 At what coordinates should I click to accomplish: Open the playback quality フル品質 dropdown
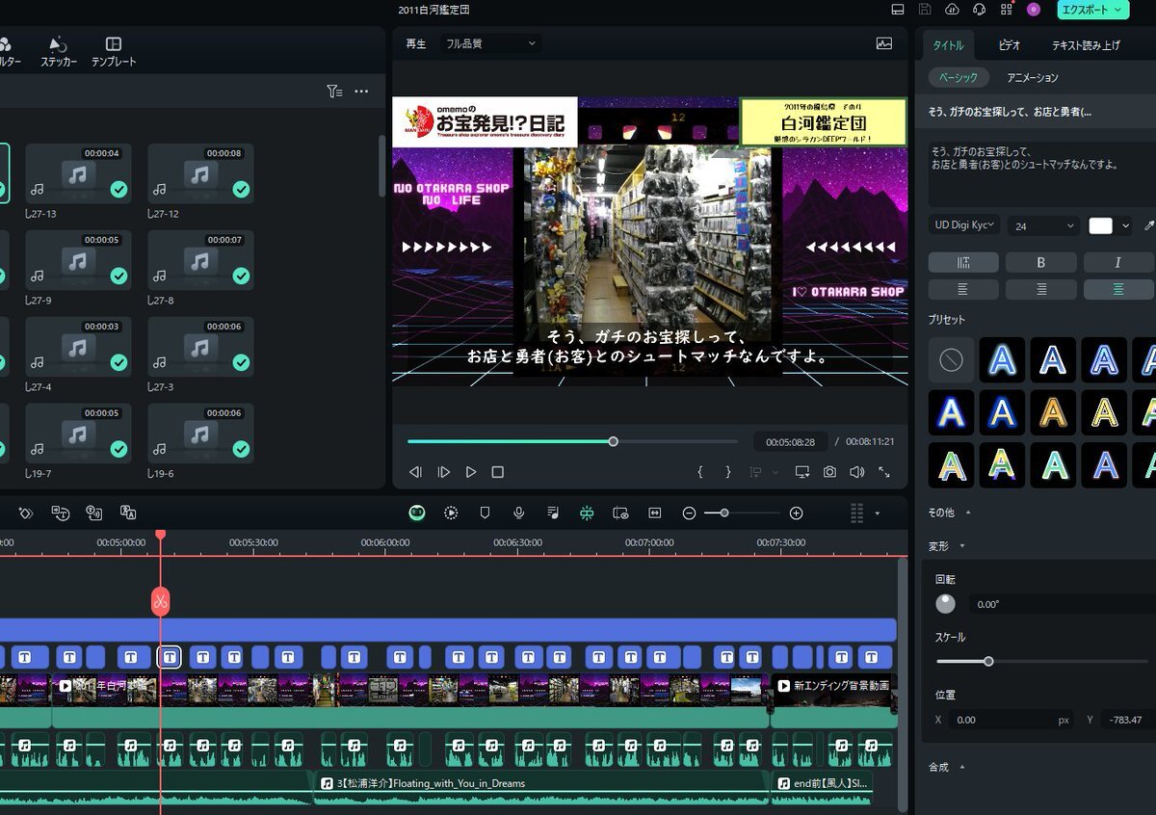(x=491, y=43)
